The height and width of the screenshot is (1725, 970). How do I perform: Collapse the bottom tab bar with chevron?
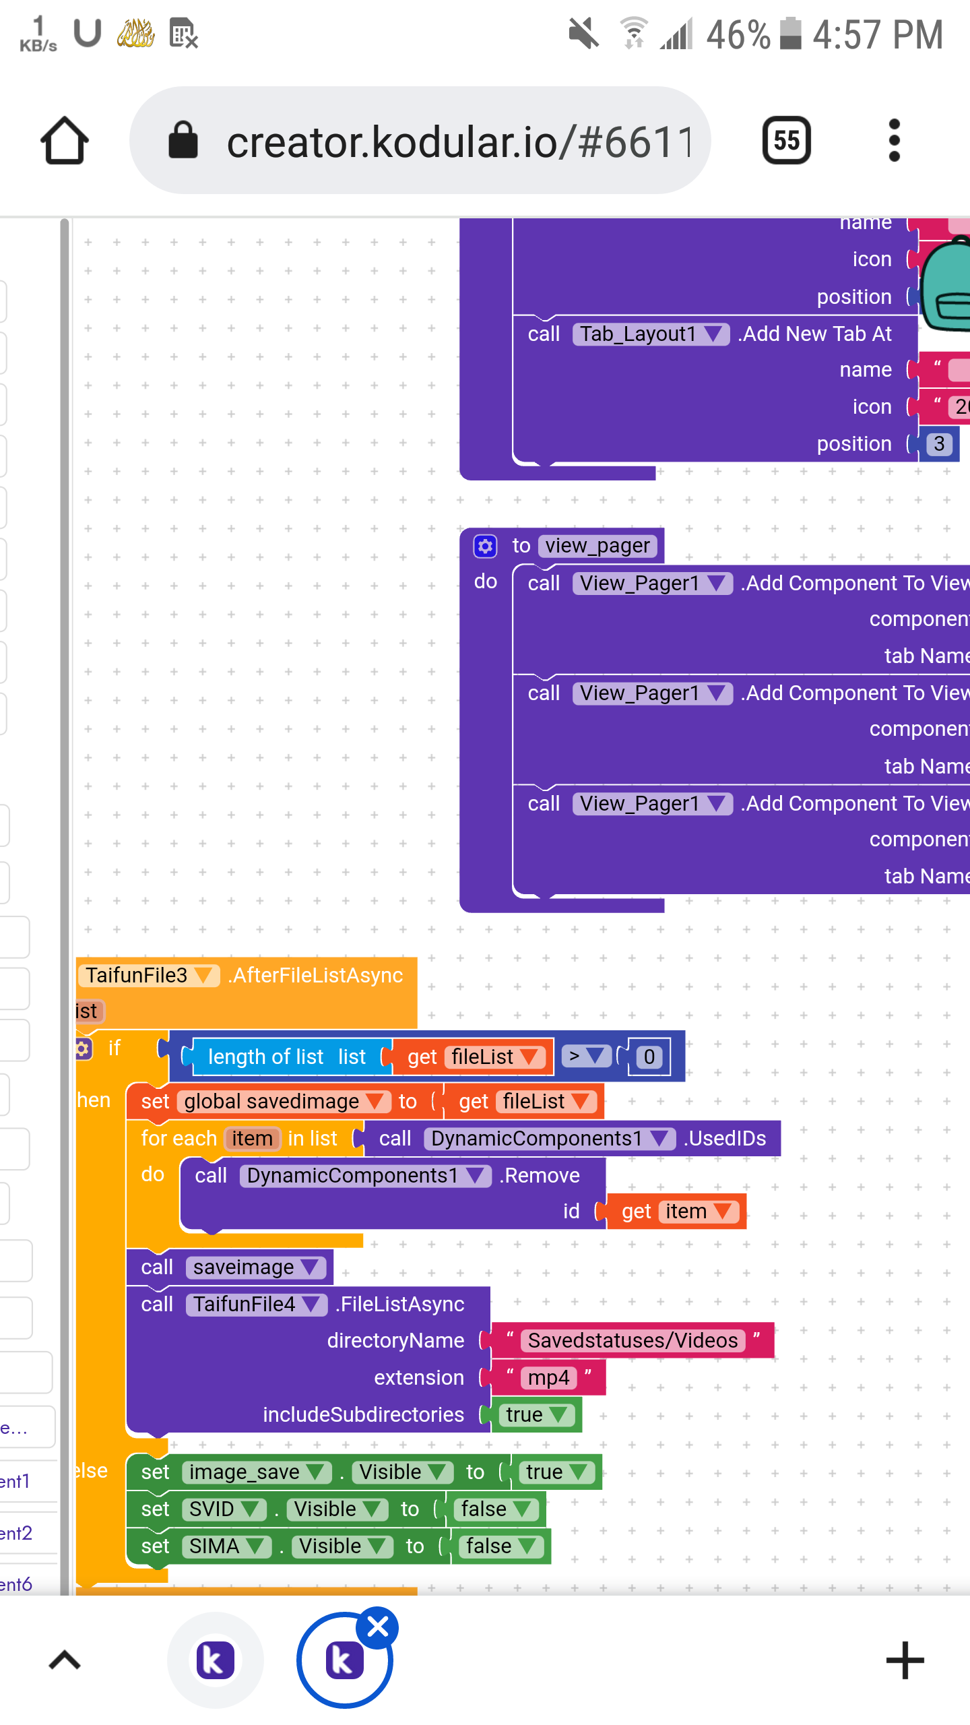click(x=65, y=1660)
